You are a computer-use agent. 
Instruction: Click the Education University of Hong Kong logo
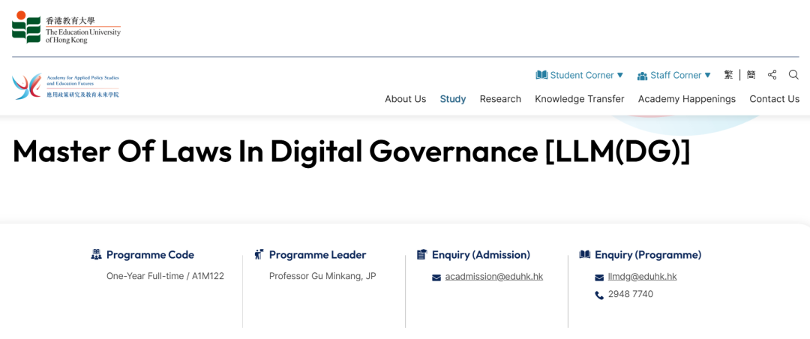tap(66, 27)
